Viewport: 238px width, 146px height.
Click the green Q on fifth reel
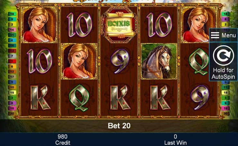click(x=199, y=61)
